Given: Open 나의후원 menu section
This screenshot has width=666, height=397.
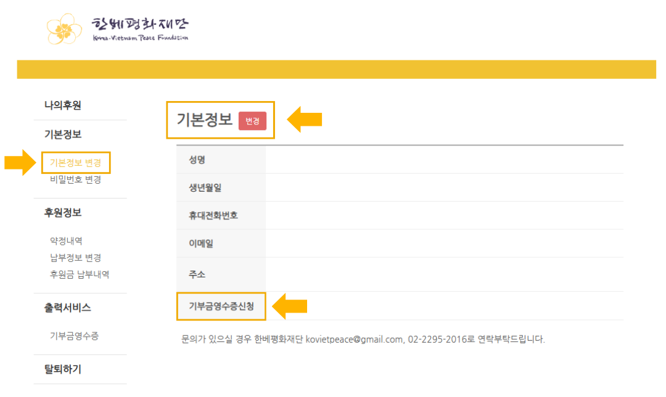Looking at the screenshot, I should click(63, 105).
